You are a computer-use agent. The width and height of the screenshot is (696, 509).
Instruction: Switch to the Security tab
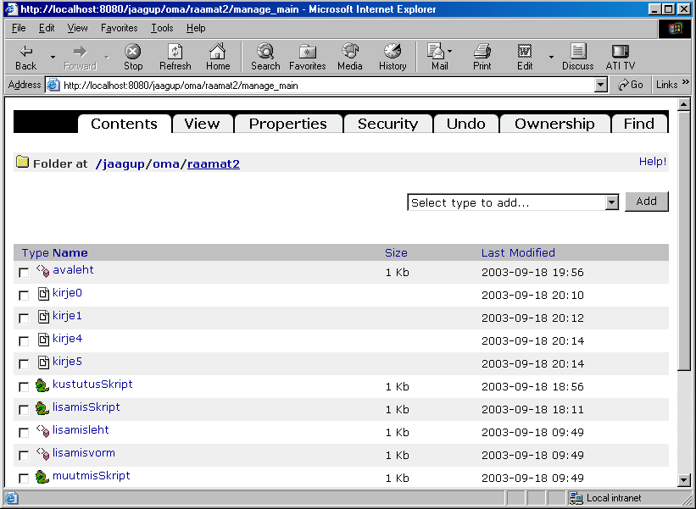tap(387, 124)
